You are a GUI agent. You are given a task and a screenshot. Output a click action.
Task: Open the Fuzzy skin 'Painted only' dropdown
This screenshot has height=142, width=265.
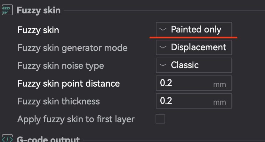click(x=194, y=30)
